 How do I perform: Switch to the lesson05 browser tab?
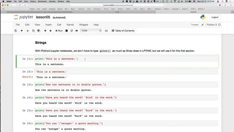click(193, 12)
